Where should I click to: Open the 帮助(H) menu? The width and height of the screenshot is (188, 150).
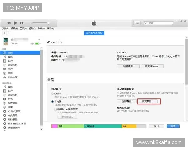50,28
